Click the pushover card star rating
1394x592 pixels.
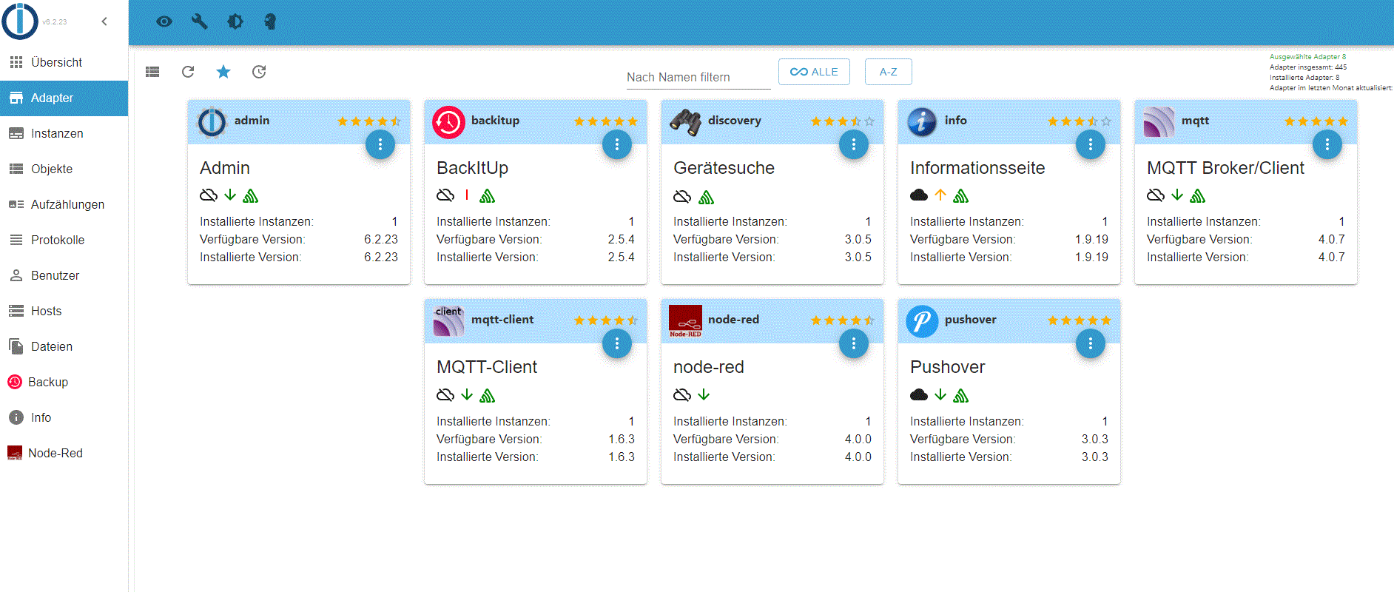pyautogui.click(x=1079, y=320)
